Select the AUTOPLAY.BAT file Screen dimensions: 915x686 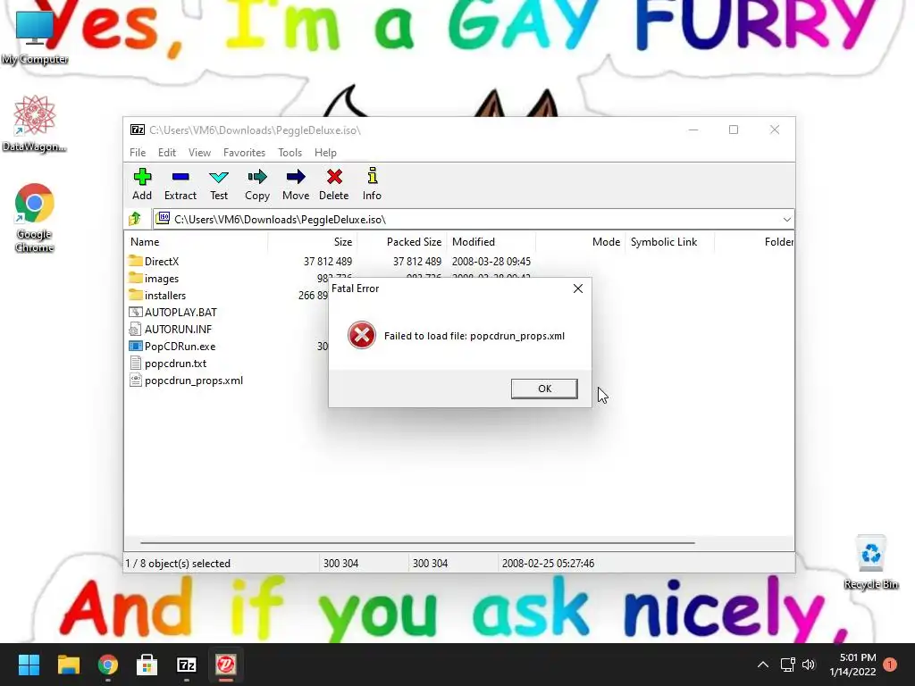pos(172,312)
